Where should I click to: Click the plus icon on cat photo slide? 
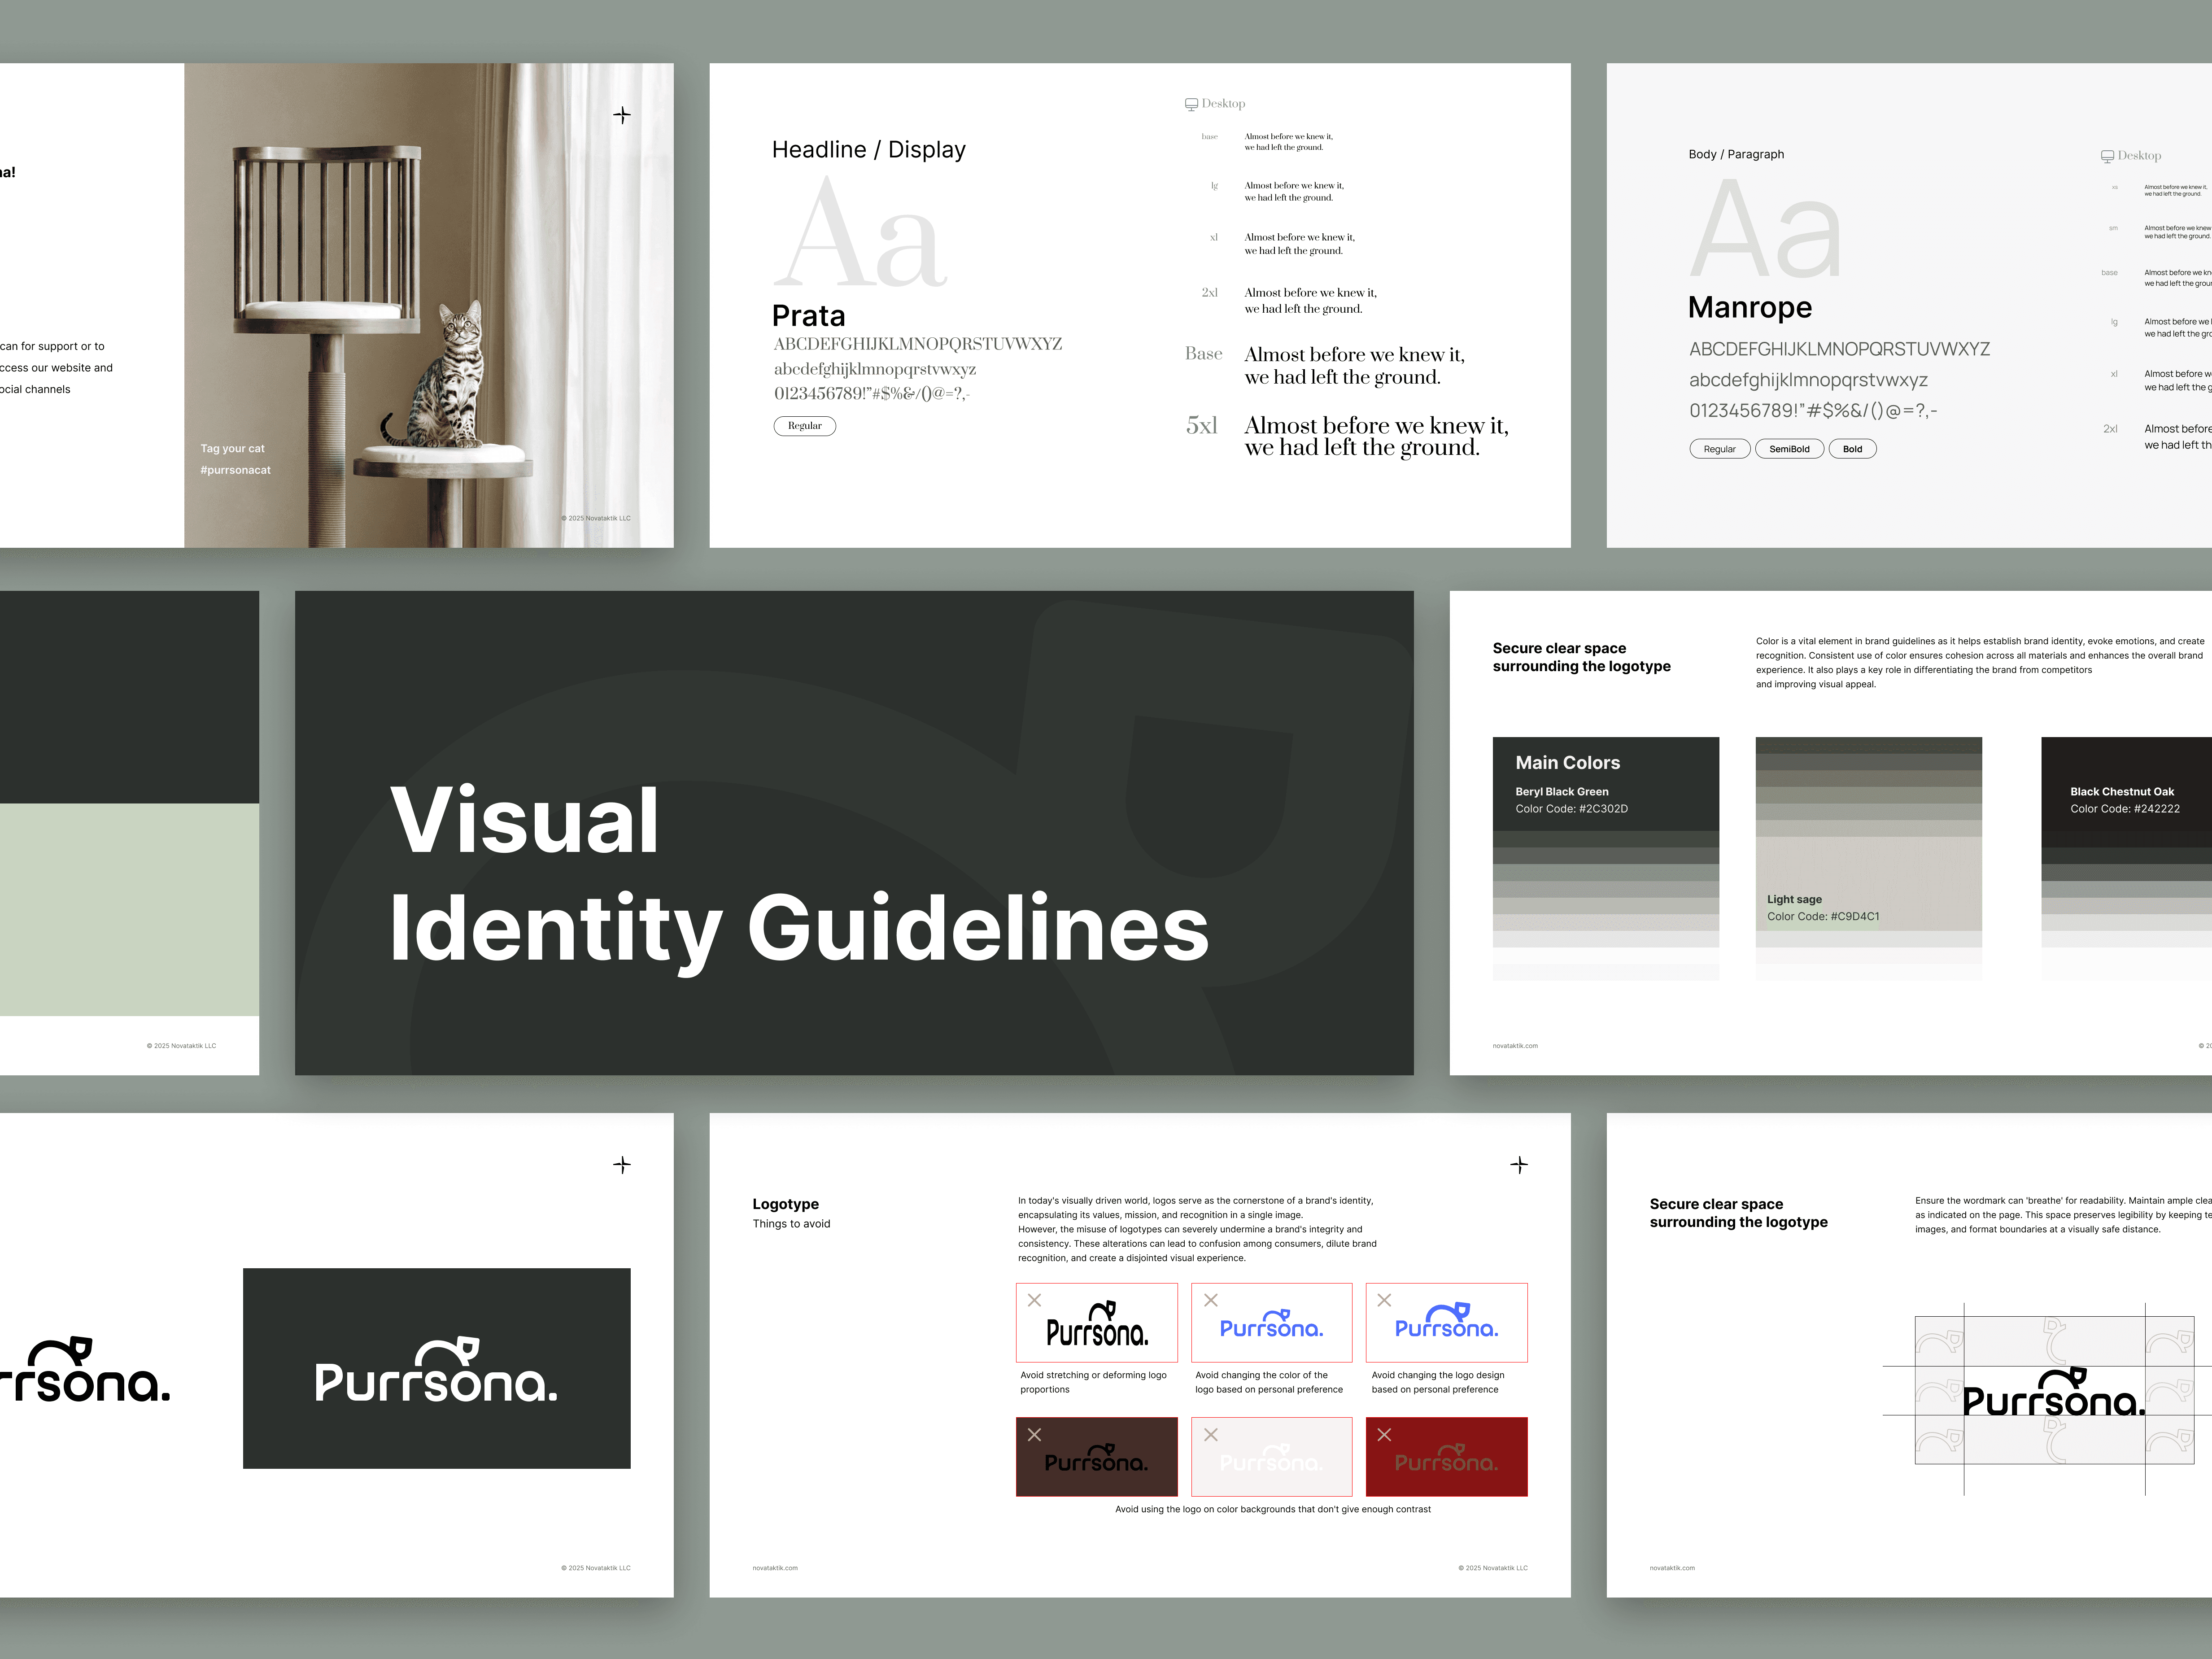(x=622, y=115)
